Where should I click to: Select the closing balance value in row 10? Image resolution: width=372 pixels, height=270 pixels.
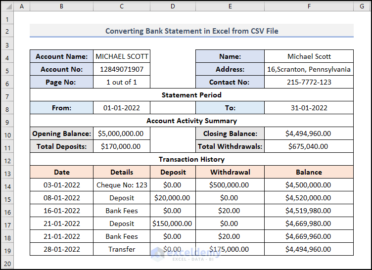309,134
